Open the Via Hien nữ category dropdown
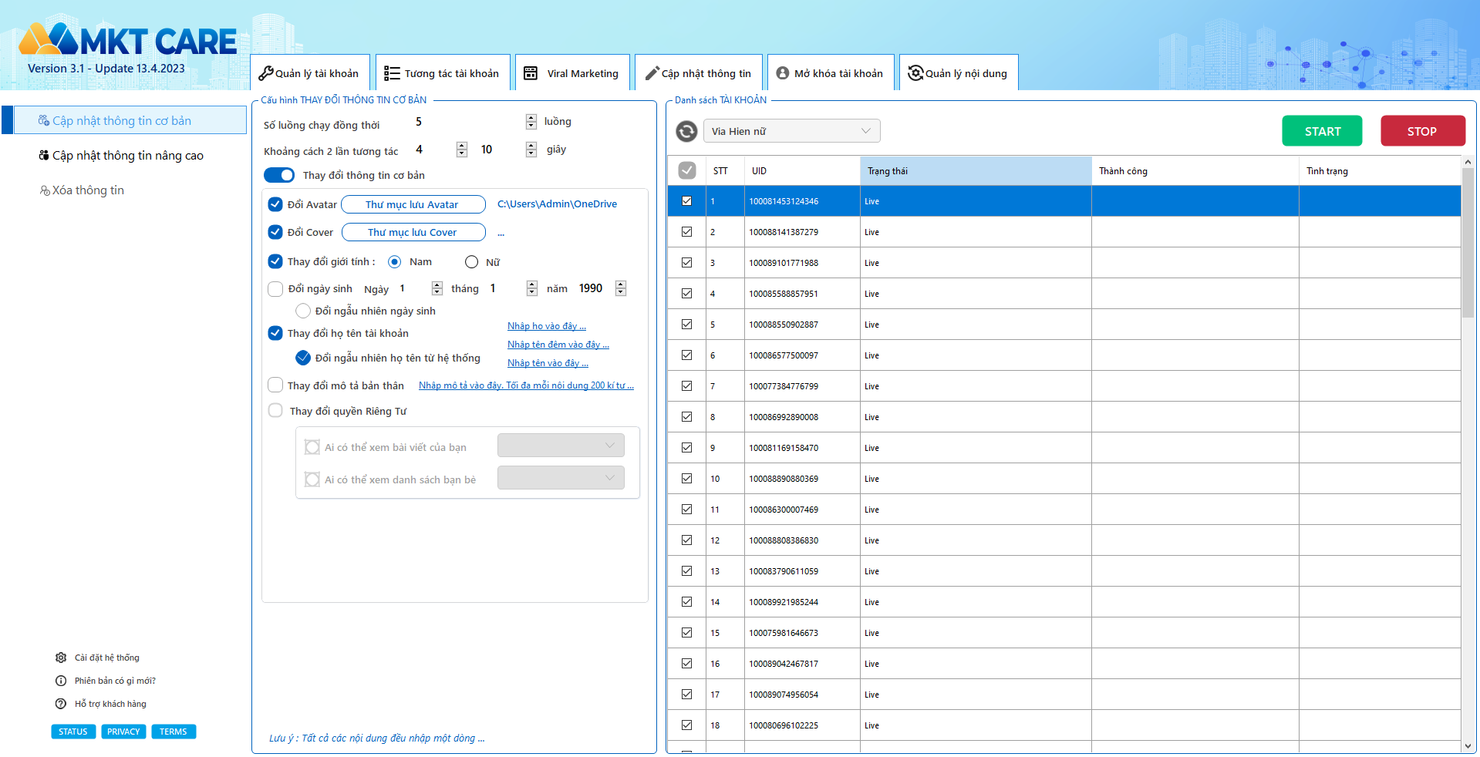The image size is (1480, 757). click(x=791, y=131)
